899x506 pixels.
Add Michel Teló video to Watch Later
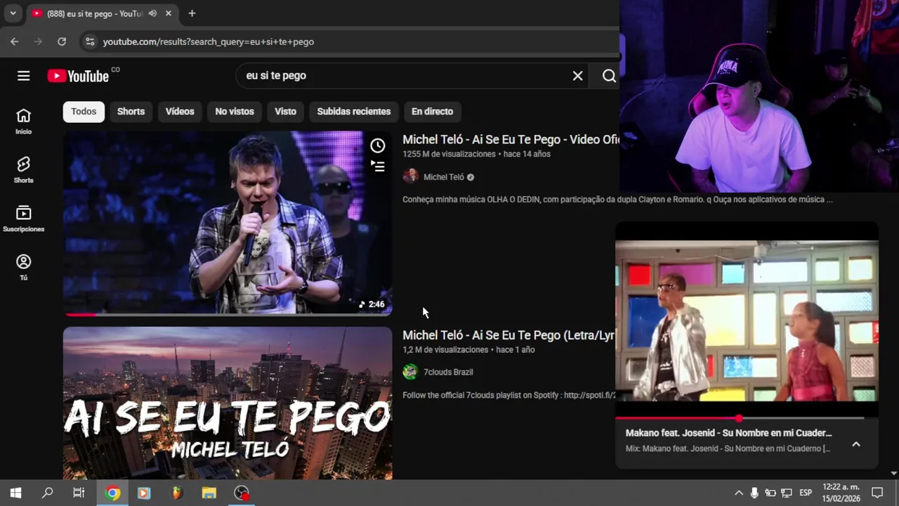pos(378,145)
